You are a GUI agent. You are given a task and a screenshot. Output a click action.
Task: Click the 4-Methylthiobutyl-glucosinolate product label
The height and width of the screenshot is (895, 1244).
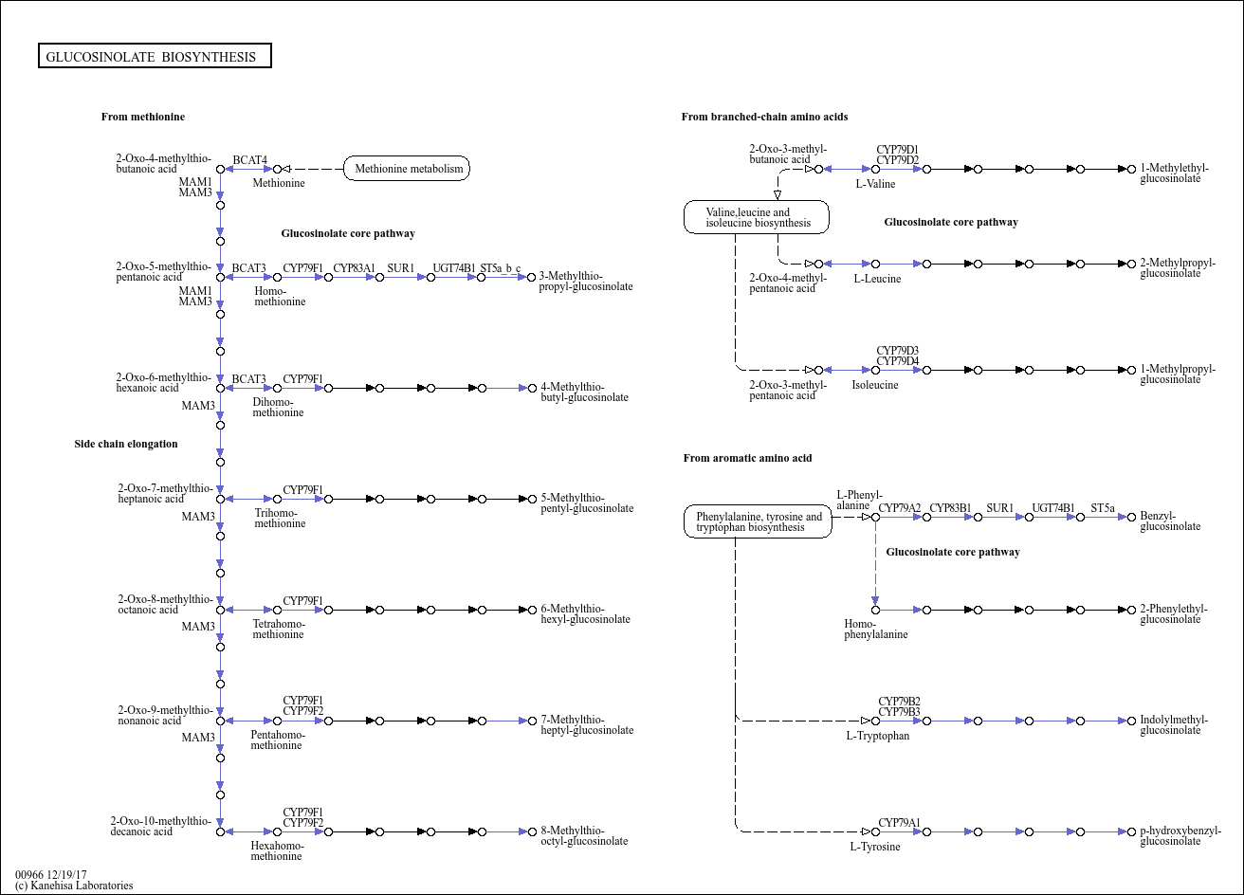pos(584,392)
